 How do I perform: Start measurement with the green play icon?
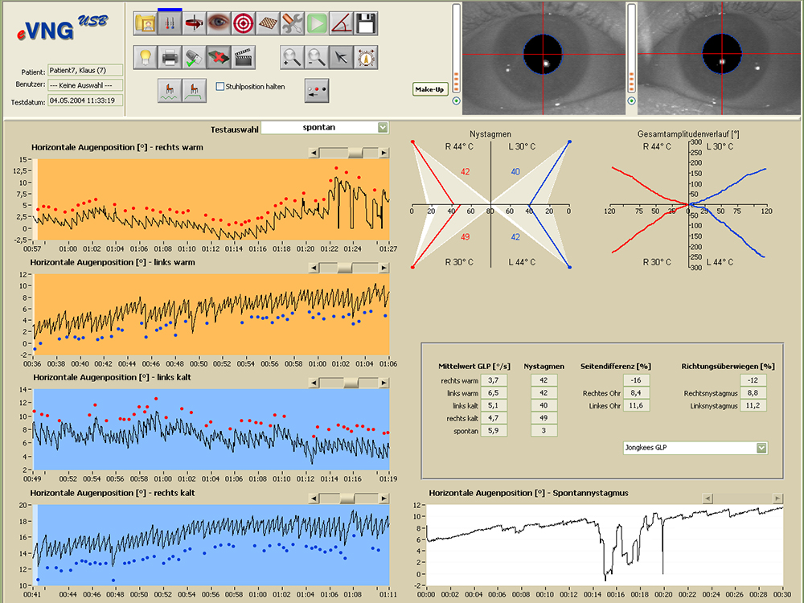[317, 23]
